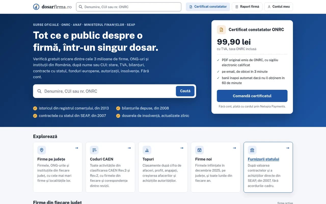Click the bank building icon on Furnizorii statului

coord(252,150)
